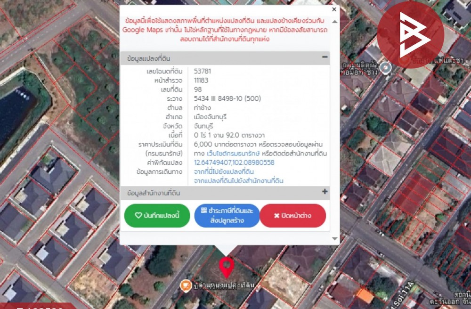Click the popup scrollbar down arrow
Viewport: 471px width, 309px height.
pos(335,239)
